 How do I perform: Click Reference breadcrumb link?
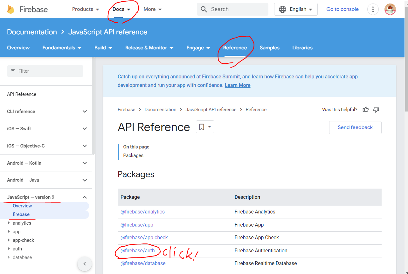[x=256, y=110]
